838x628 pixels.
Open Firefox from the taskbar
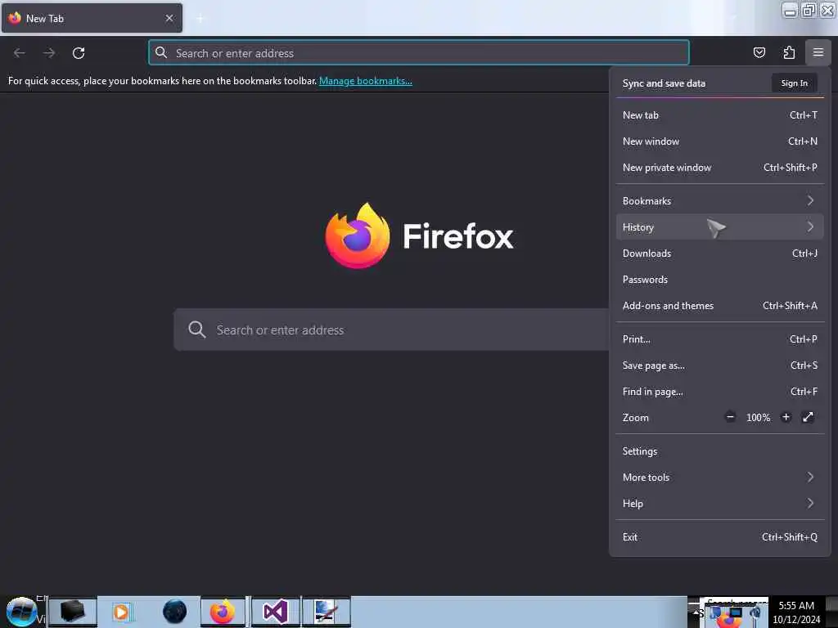click(x=223, y=612)
